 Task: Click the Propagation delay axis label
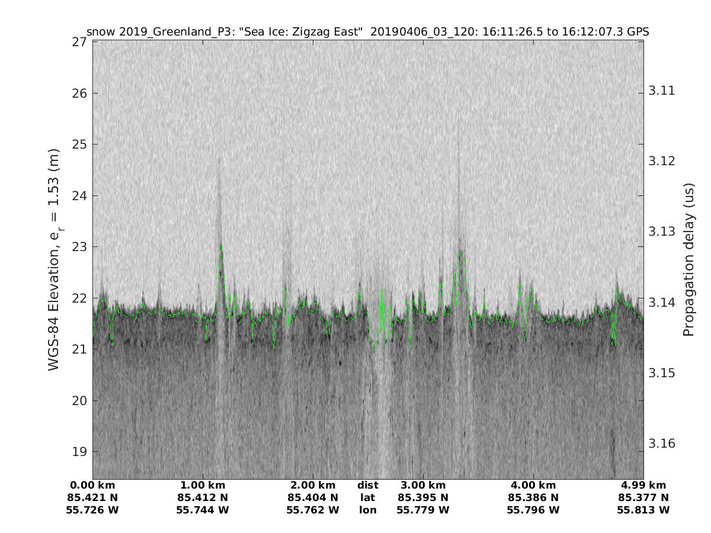point(688,259)
